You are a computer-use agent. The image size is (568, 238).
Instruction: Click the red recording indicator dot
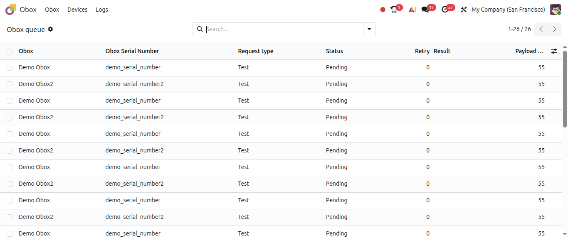pyautogui.click(x=383, y=10)
